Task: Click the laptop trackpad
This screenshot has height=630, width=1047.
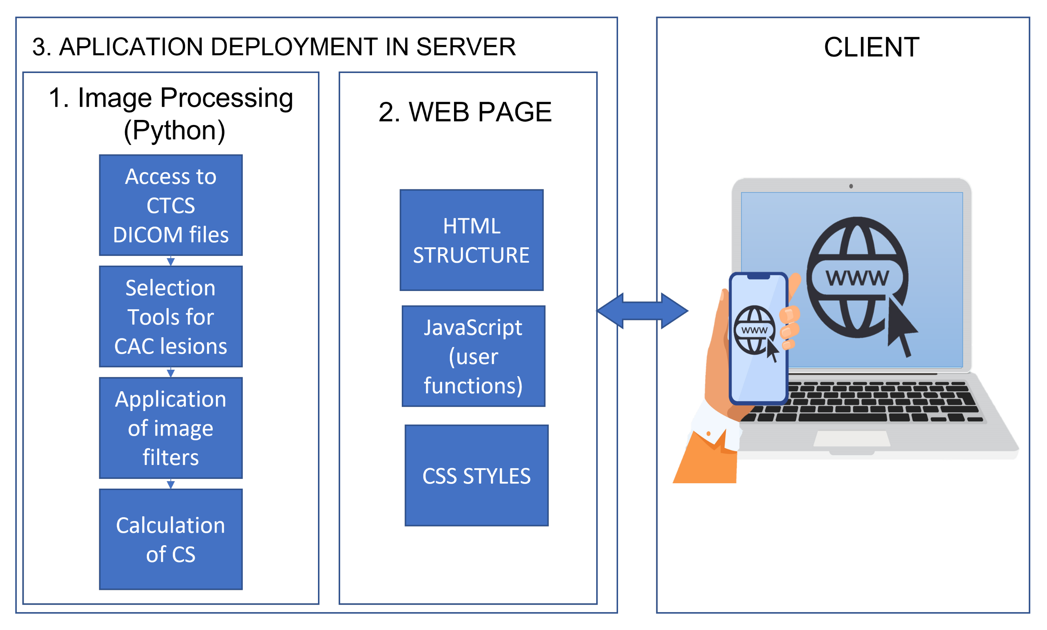Action: pyautogui.click(x=851, y=438)
